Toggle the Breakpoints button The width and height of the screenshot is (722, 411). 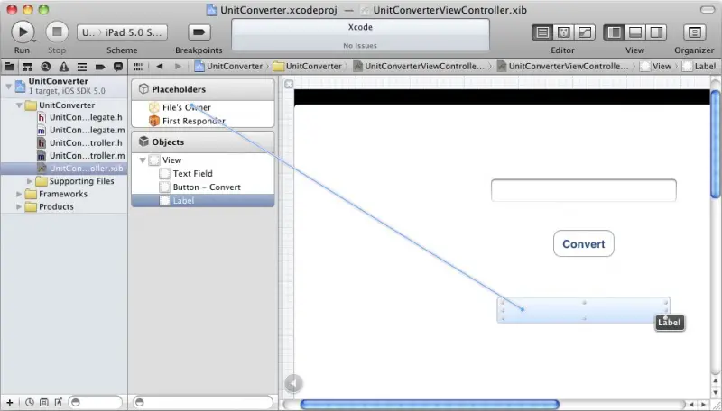[198, 32]
